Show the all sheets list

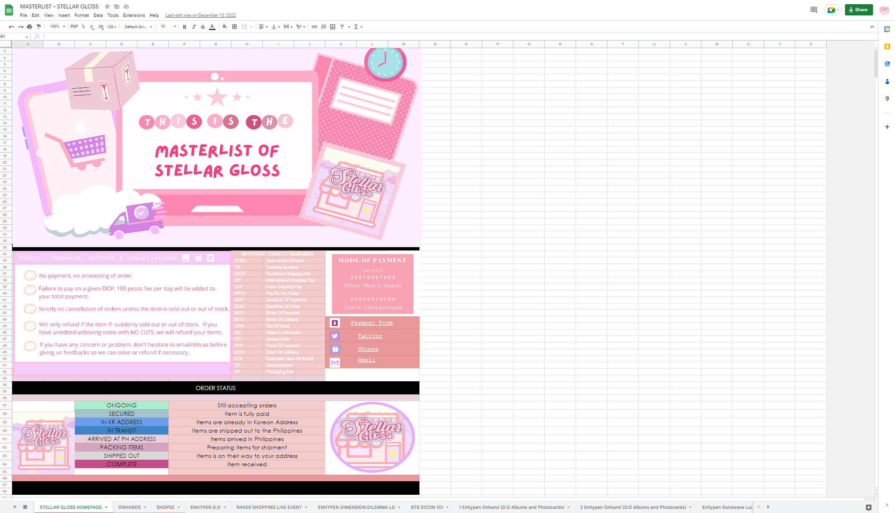point(25,507)
